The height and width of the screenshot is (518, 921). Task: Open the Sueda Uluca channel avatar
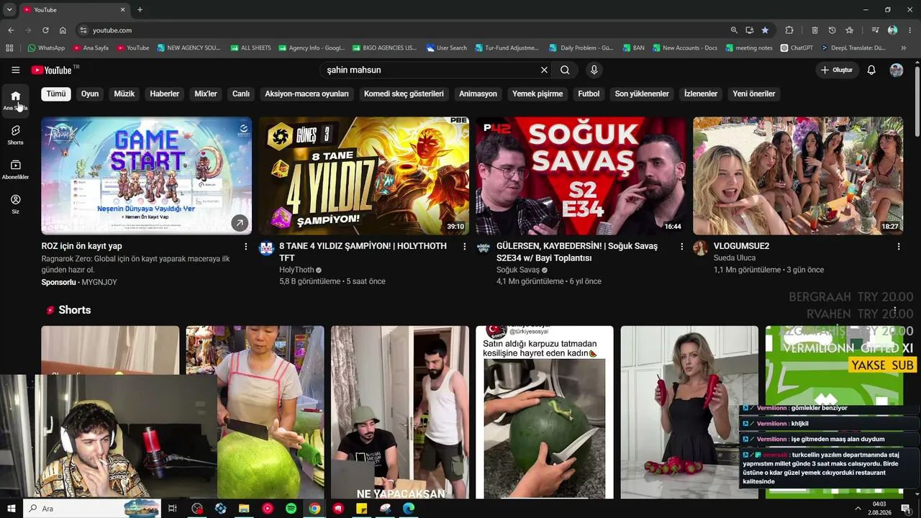click(700, 248)
